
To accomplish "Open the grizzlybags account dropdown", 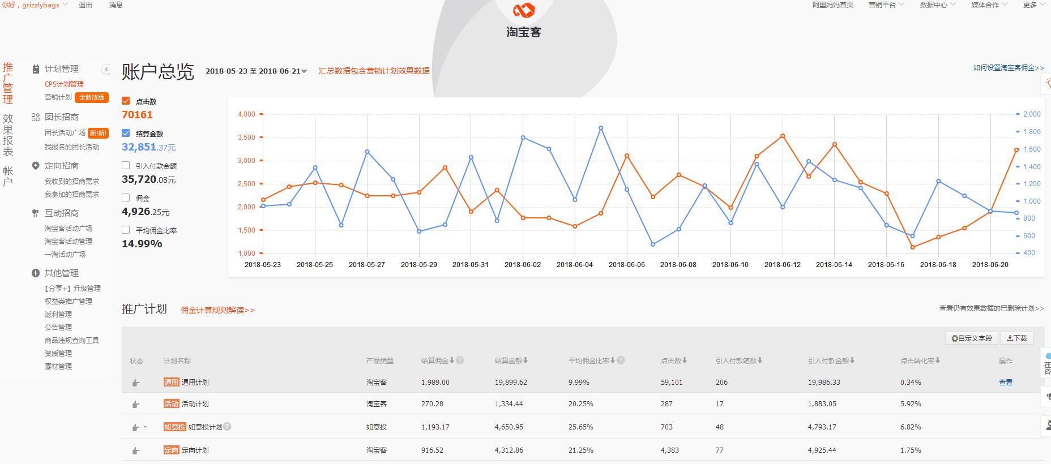I will (35, 5).
